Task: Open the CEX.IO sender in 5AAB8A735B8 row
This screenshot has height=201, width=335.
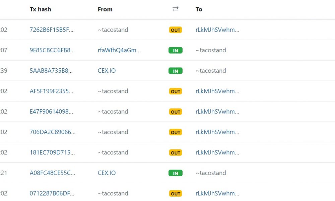Action: pos(107,71)
